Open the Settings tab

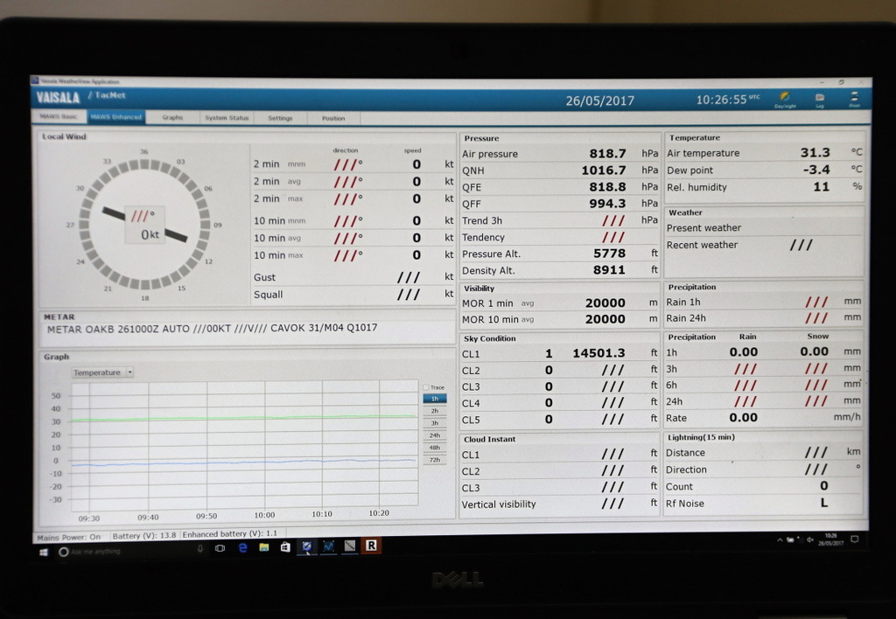click(x=280, y=118)
